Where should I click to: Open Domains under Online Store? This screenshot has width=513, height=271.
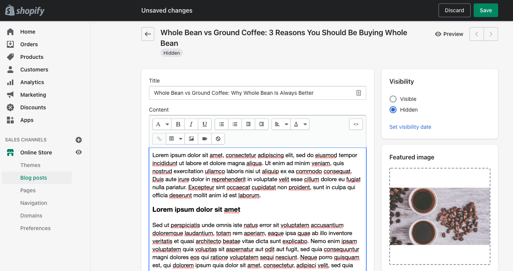[x=31, y=216]
